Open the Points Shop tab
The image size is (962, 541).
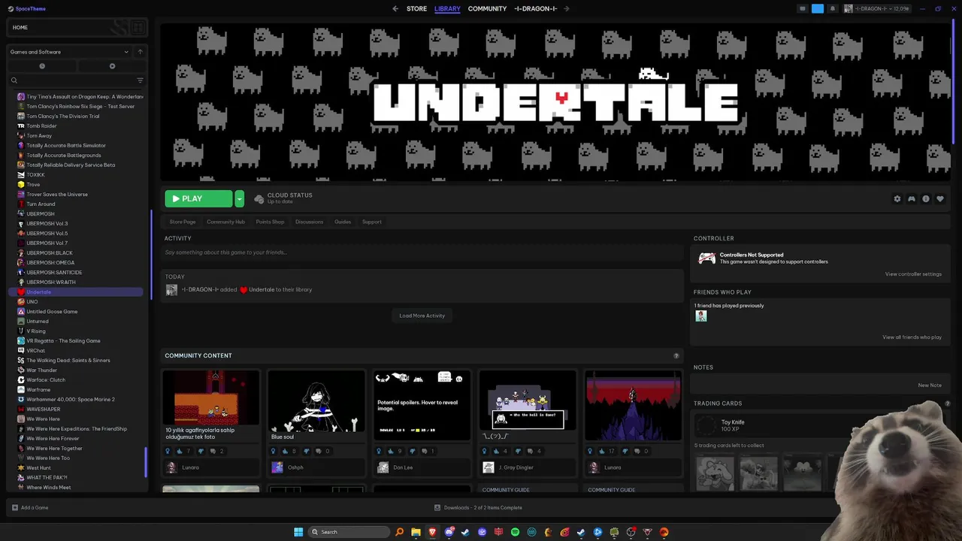point(270,222)
